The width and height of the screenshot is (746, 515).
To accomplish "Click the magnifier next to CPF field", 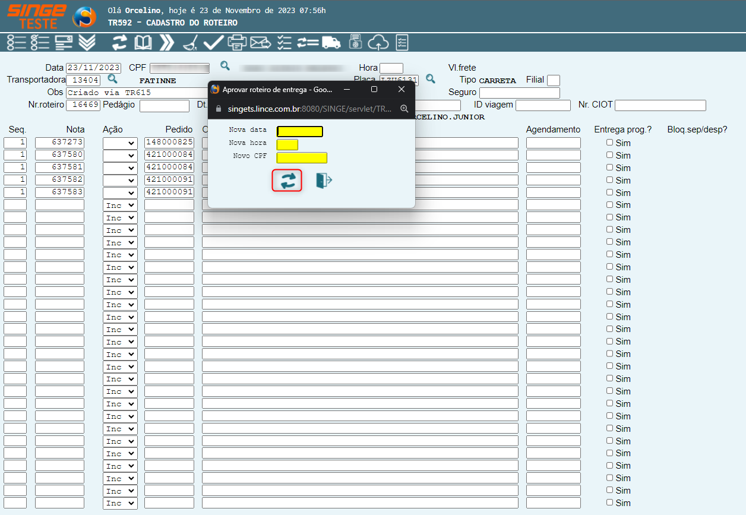I will click(225, 65).
